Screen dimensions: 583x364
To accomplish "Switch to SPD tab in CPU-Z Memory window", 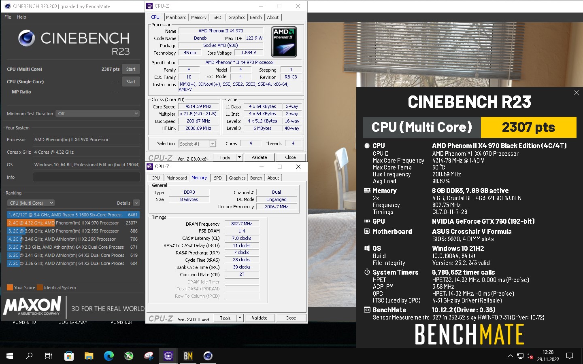I will click(x=218, y=178).
